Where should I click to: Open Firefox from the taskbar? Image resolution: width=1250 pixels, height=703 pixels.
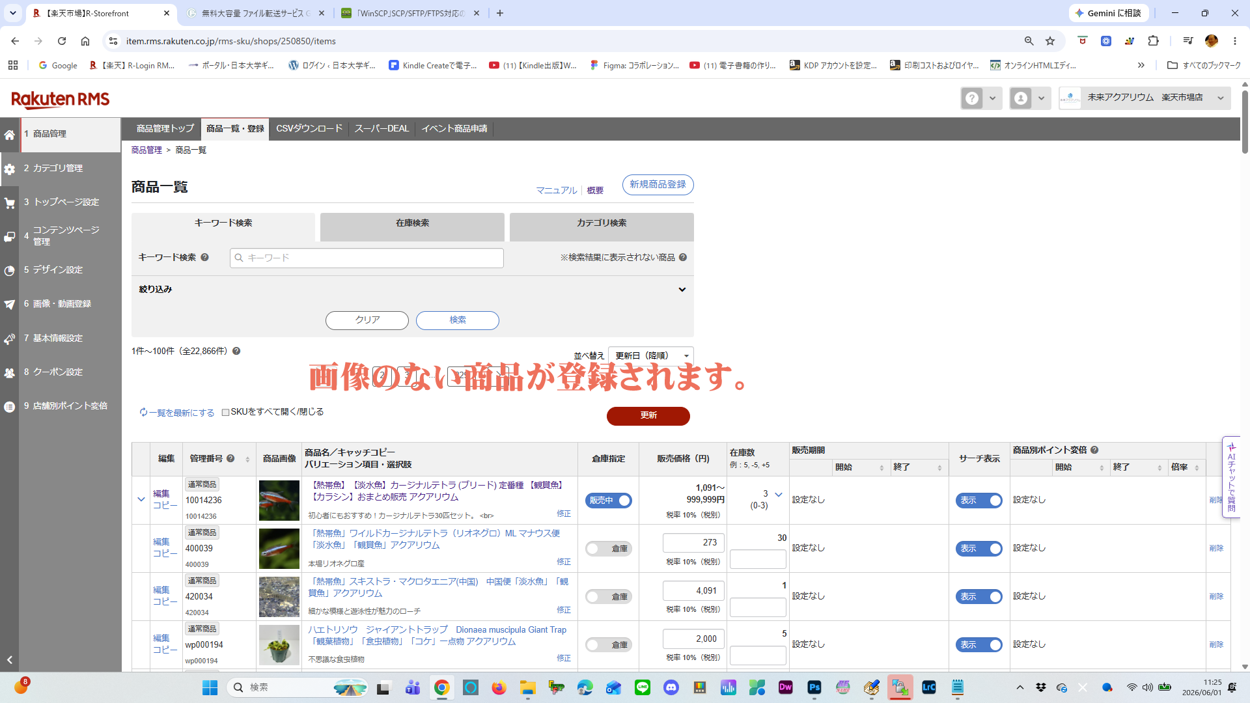499,687
